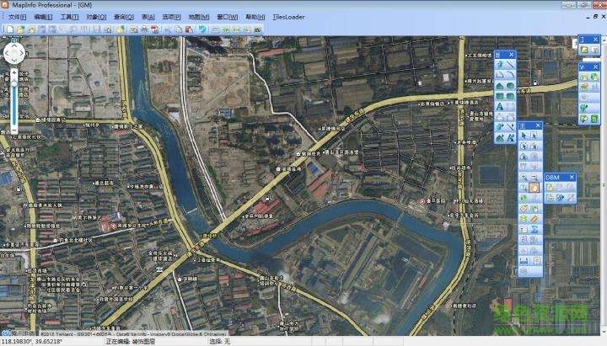Open the Line Style icon

(510, 128)
